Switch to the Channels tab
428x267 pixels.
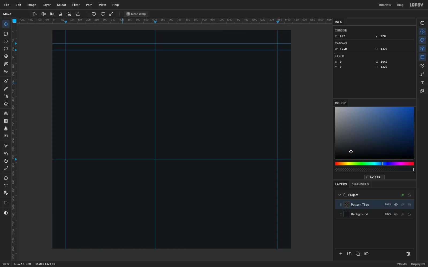pyautogui.click(x=360, y=184)
